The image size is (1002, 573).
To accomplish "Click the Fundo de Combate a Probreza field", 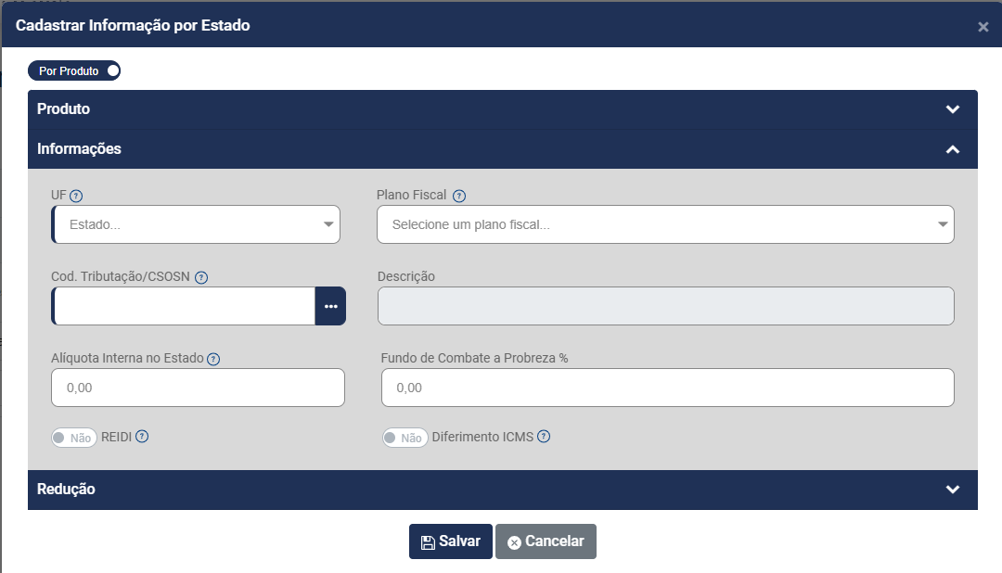I will tap(667, 388).
